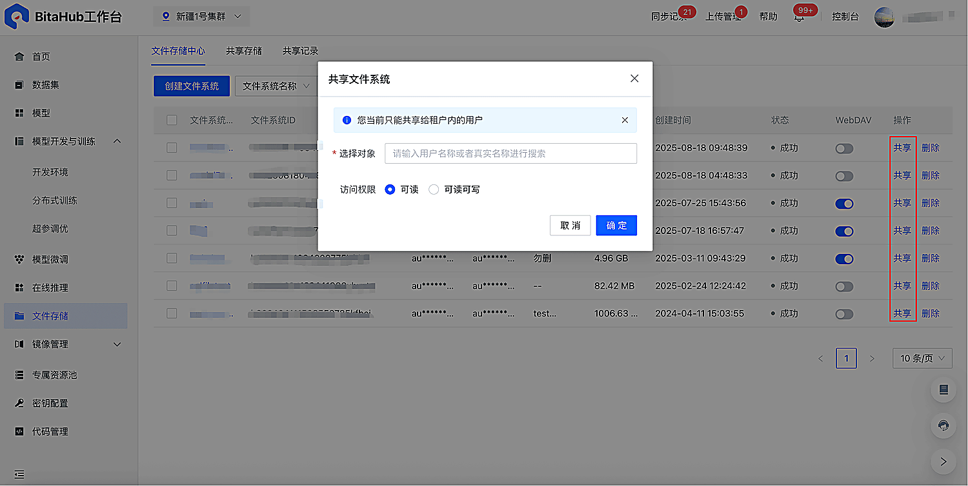Open the floating customer support headset icon
968x486 pixels.
point(943,425)
